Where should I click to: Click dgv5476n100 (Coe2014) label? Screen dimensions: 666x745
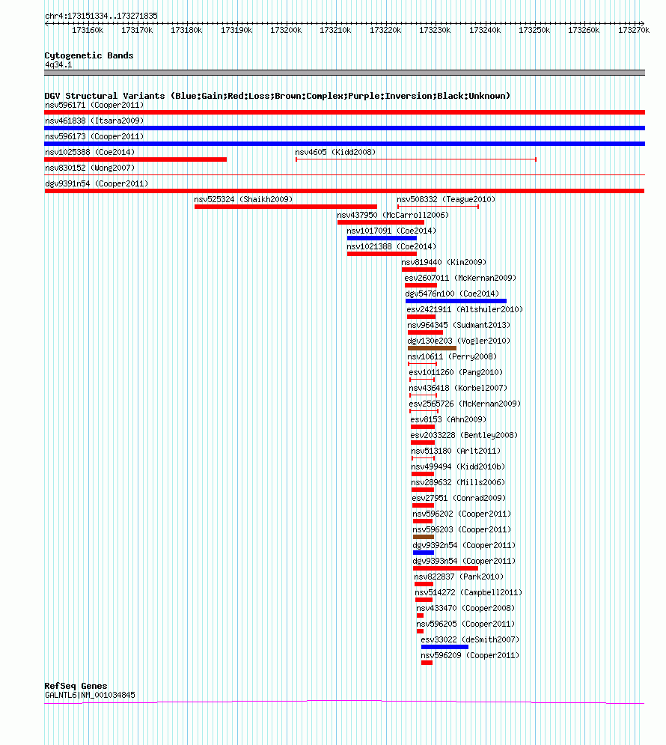pos(452,294)
